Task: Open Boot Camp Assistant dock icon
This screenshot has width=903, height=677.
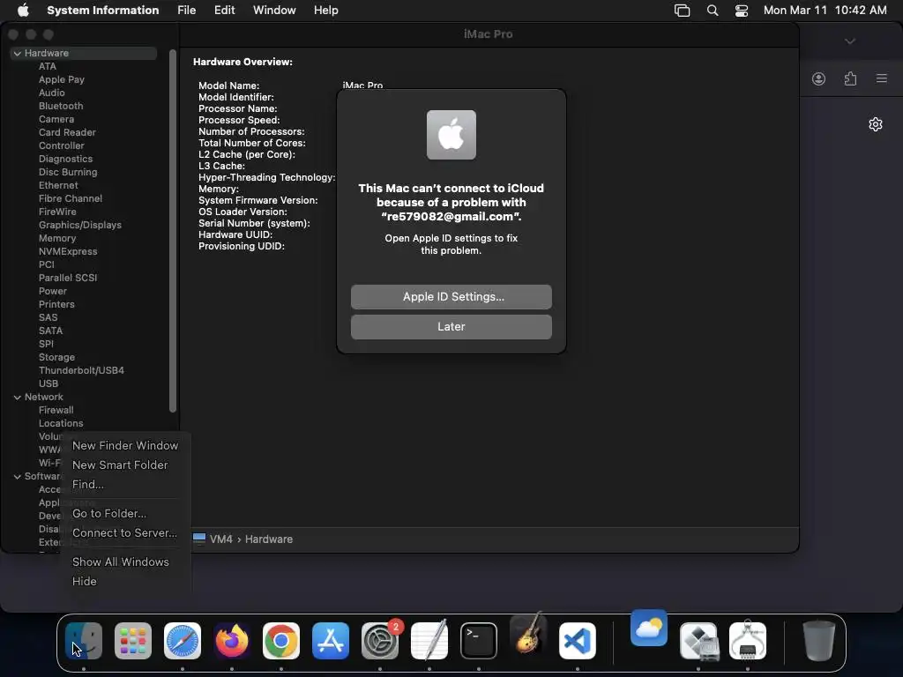Action: click(x=698, y=641)
